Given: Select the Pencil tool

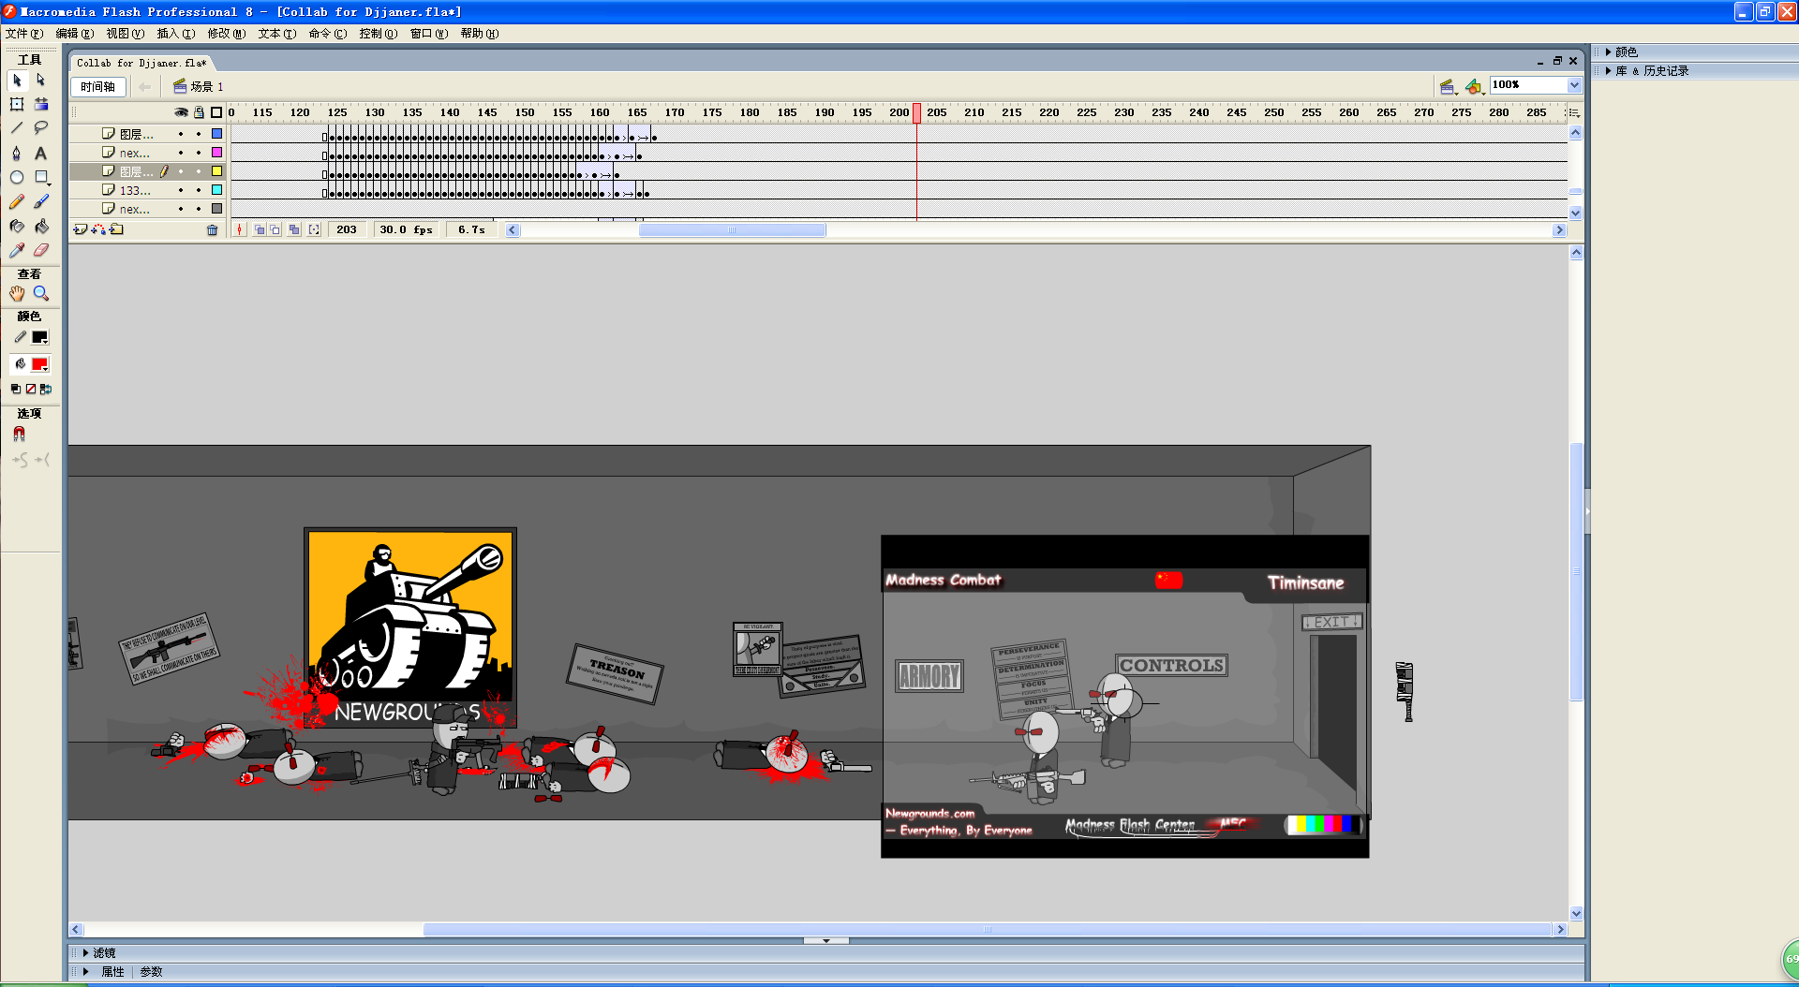Looking at the screenshot, I should point(17,201).
